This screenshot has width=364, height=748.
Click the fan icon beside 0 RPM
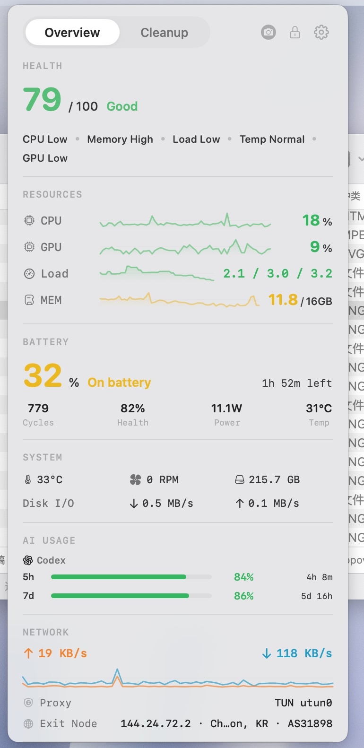(x=135, y=479)
